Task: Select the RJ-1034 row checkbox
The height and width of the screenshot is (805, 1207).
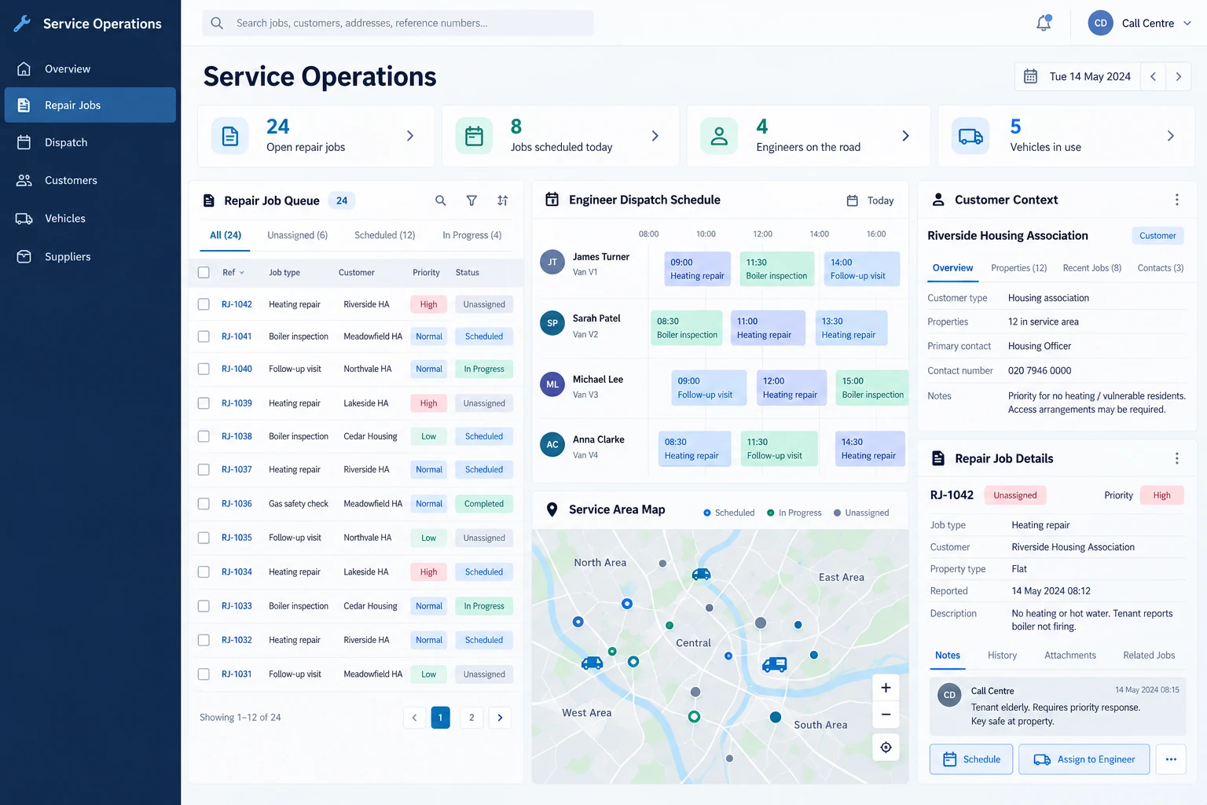Action: (204, 572)
